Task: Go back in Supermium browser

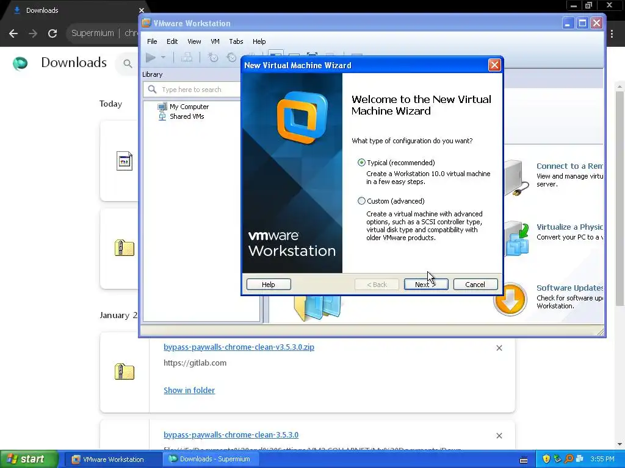Action: click(x=13, y=34)
